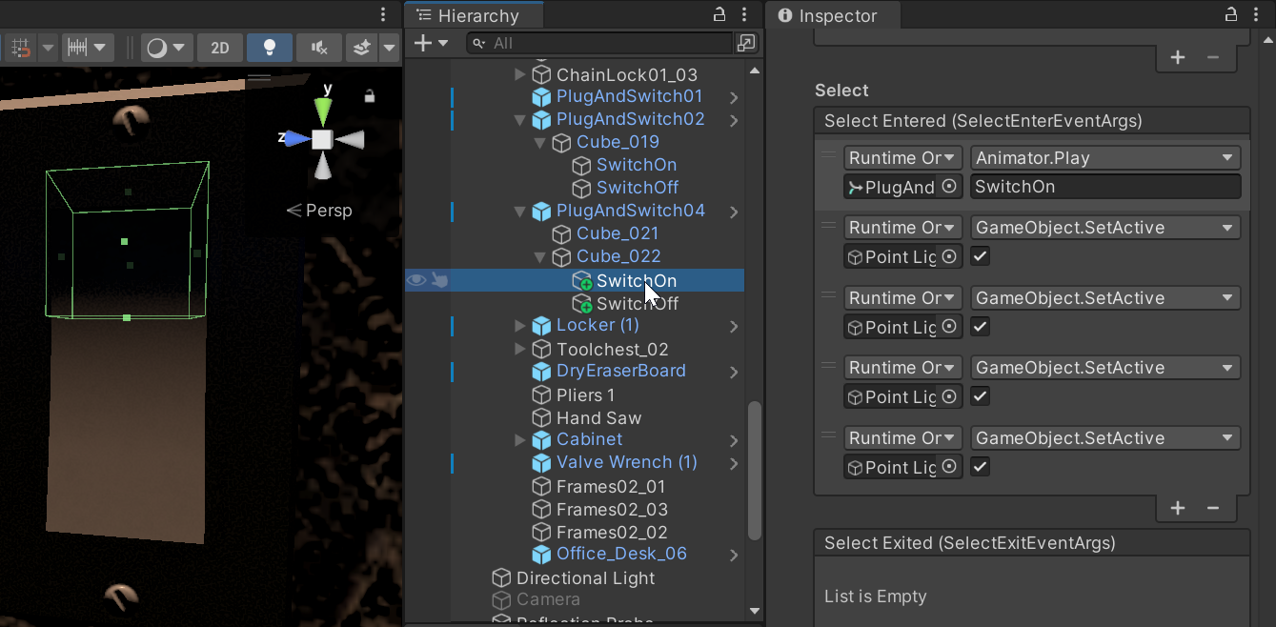Click the muted audio icon to unmute scene audio
Image resolution: width=1276 pixels, height=627 pixels.
point(319,47)
